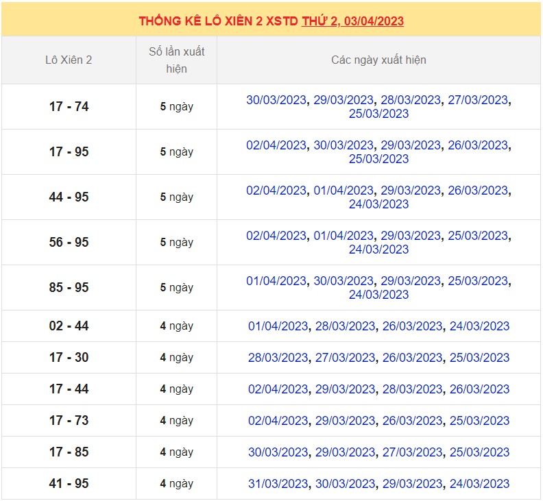
Task: Select 27/03/2023 in the 17 - 85 row
Action: click(x=412, y=452)
